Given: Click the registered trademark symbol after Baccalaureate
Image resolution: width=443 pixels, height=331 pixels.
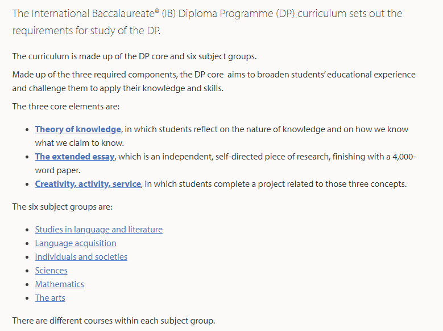Looking at the screenshot, I should click(157, 11).
